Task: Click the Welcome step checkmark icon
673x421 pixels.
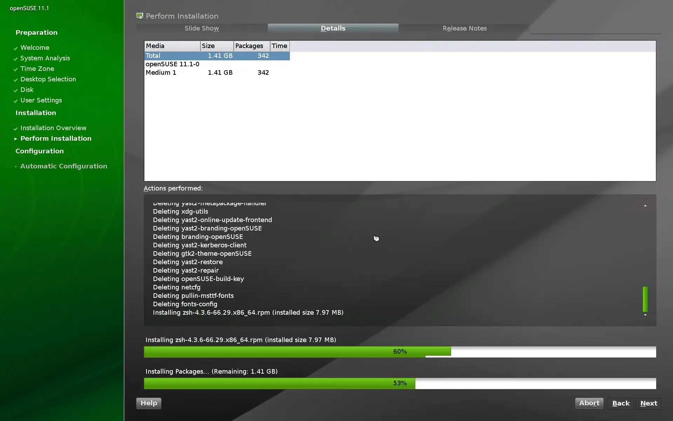Action: [x=15, y=48]
